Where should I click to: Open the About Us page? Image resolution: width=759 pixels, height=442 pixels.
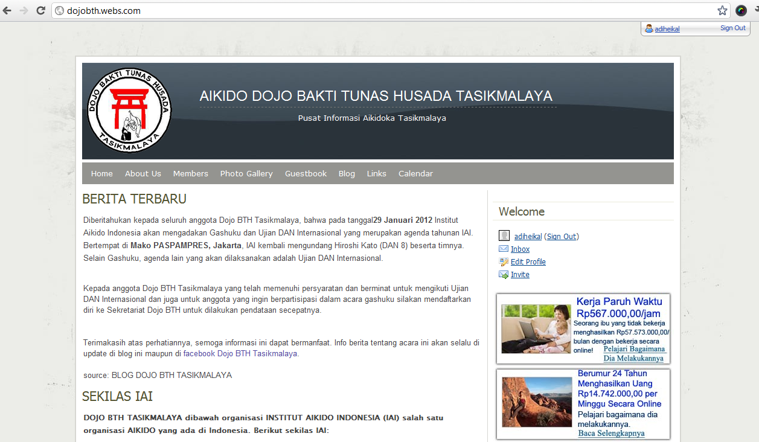point(143,173)
